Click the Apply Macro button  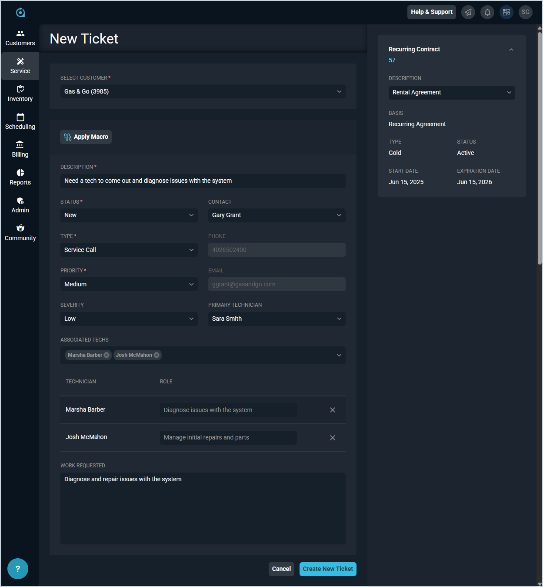tap(86, 137)
